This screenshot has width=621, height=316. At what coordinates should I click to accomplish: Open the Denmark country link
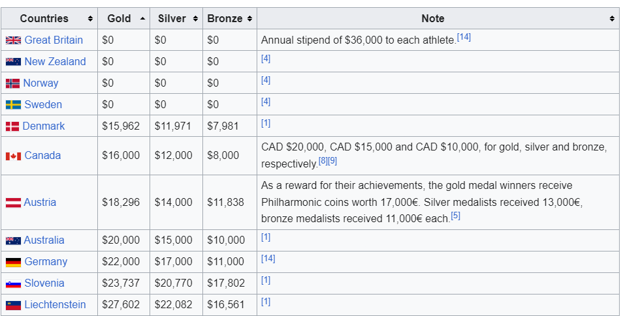[x=44, y=126]
